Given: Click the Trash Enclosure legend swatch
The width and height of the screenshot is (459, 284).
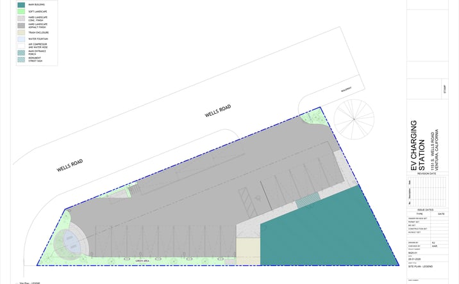Looking at the screenshot, I should coord(21,33).
